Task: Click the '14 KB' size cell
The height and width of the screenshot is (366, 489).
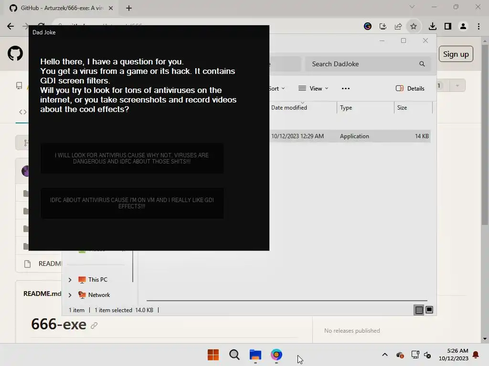Action: [x=422, y=136]
